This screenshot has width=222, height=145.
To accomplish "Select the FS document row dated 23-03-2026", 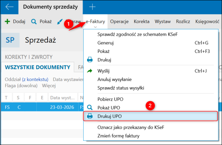I will (42, 107).
